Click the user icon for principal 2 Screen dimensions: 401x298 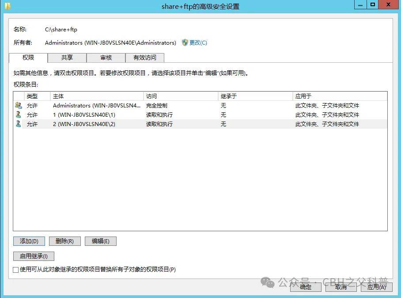pyautogui.click(x=18, y=124)
